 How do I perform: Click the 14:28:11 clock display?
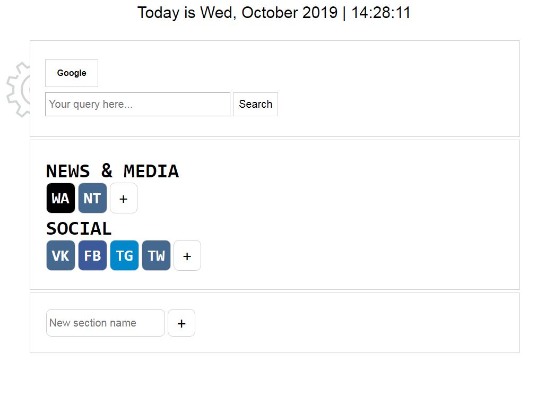click(x=381, y=13)
